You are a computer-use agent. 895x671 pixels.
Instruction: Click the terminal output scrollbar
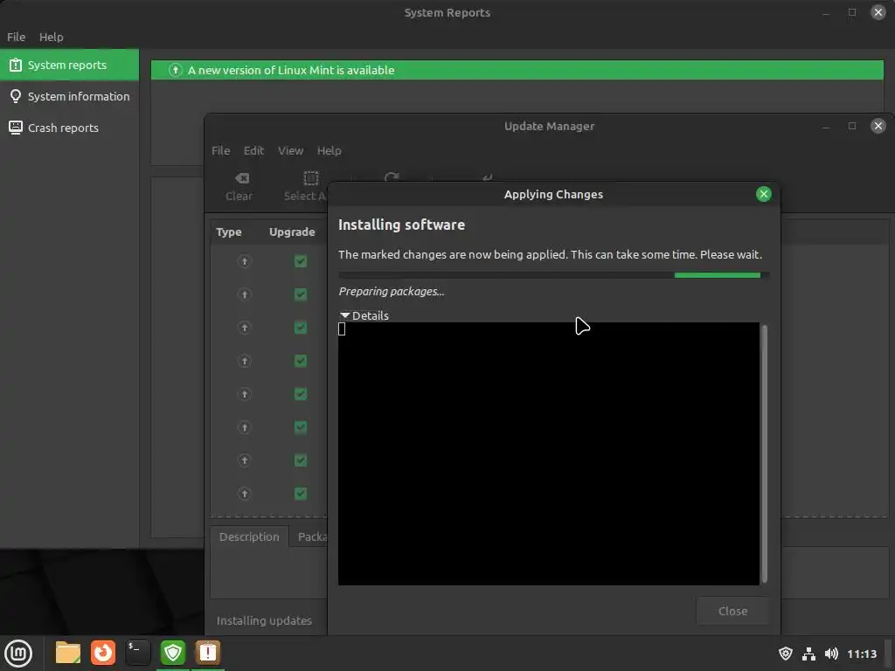click(764, 453)
